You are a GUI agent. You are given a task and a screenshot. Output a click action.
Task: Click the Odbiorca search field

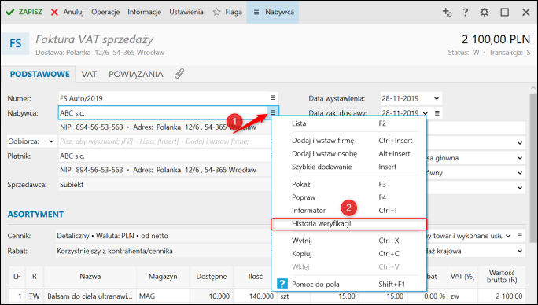pyautogui.click(x=164, y=141)
